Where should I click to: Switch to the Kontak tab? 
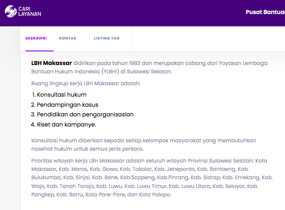[x=68, y=38]
